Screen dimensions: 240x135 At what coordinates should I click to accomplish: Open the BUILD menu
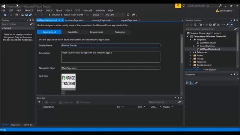click(39, 10)
